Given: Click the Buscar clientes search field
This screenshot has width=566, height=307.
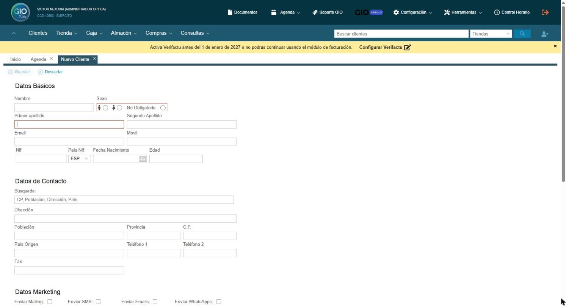Looking at the screenshot, I should coord(401,34).
